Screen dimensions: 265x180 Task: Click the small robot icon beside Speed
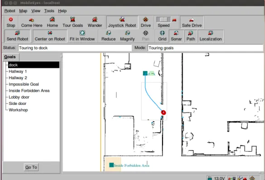(x=174, y=20)
